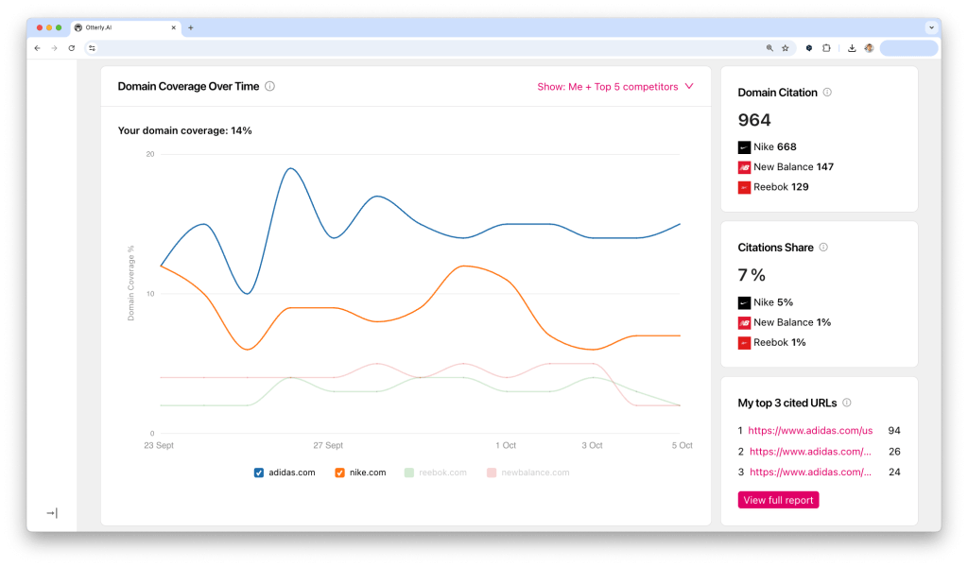Click the browser forward arrow

[54, 48]
